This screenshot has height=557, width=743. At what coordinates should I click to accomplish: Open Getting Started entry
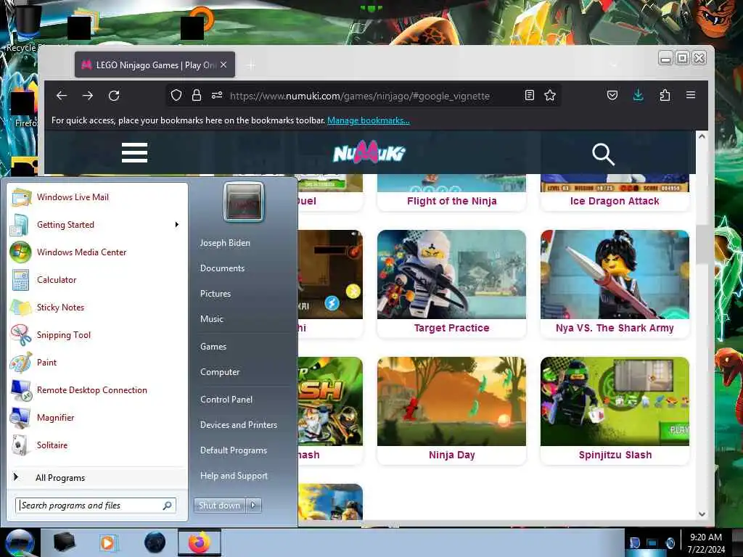click(x=97, y=225)
